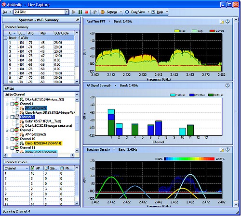The width and height of the screenshot is (241, 216).
Task: Click the Channel 11 status icon
Action: click(16, 147)
